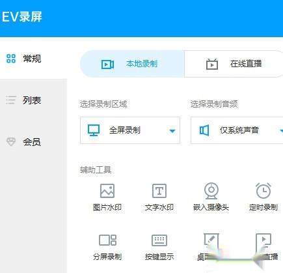This screenshot has height=273, width=283.
Task: Click the play screen icon above 直播
Action: [x=263, y=240]
